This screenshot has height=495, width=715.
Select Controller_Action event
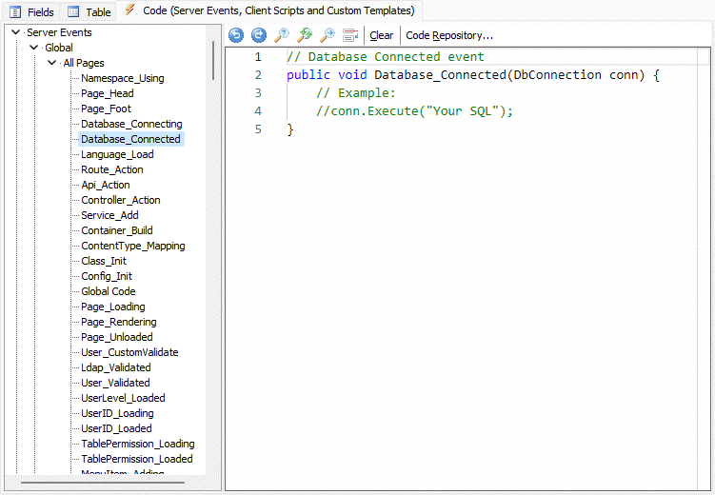[x=121, y=200]
